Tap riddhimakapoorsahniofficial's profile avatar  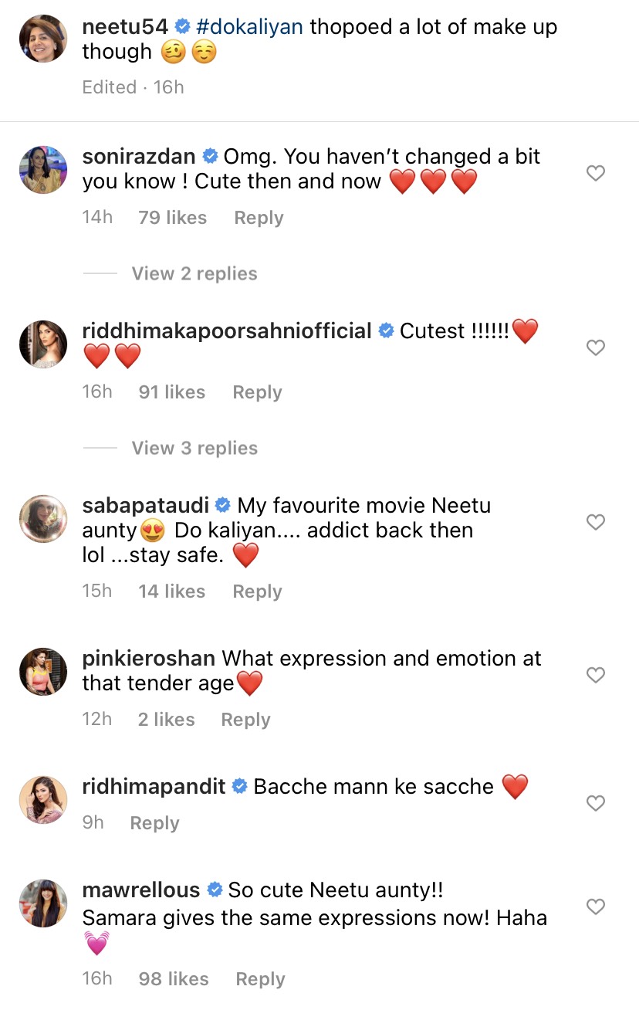[43, 343]
